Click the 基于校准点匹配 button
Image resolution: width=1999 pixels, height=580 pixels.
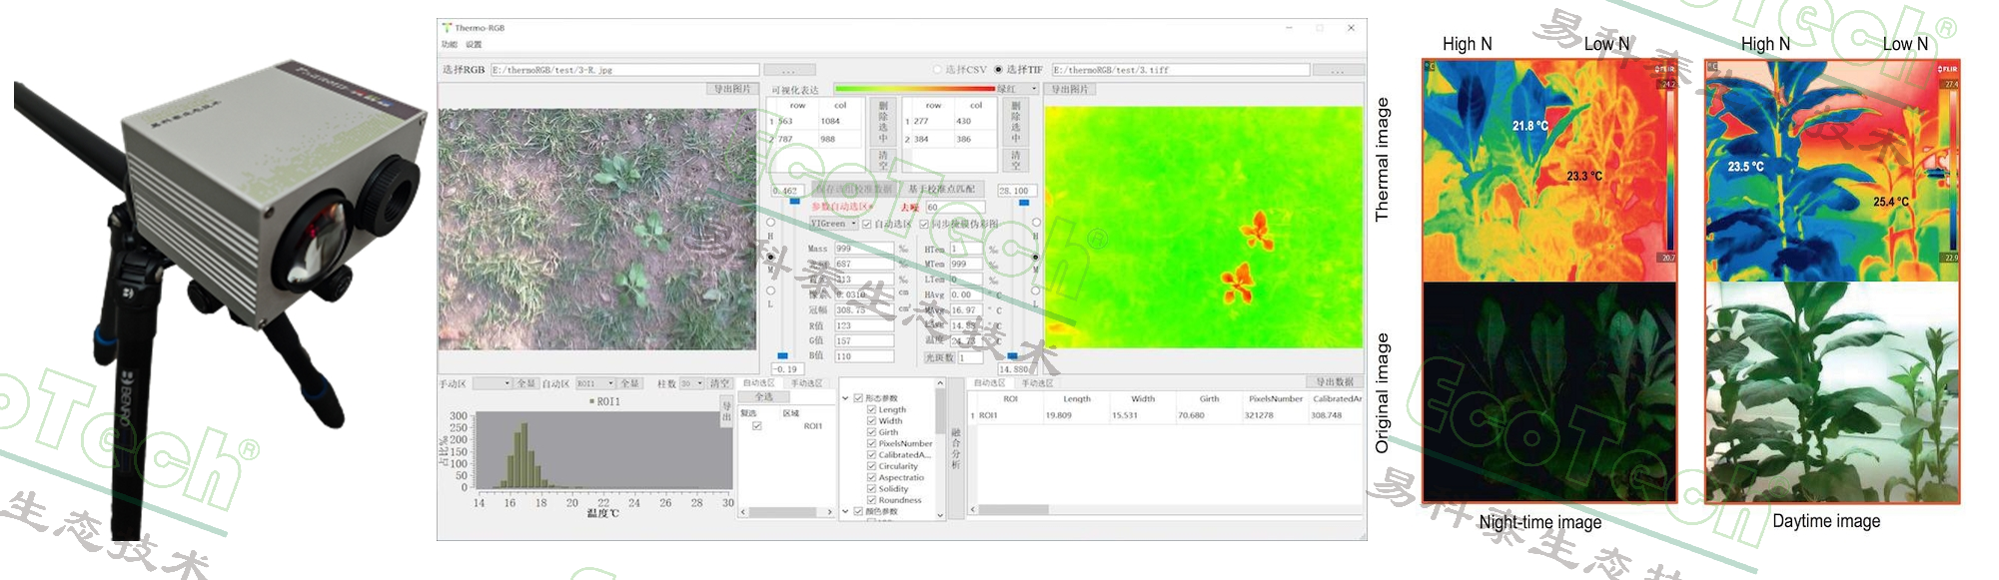coord(941,189)
